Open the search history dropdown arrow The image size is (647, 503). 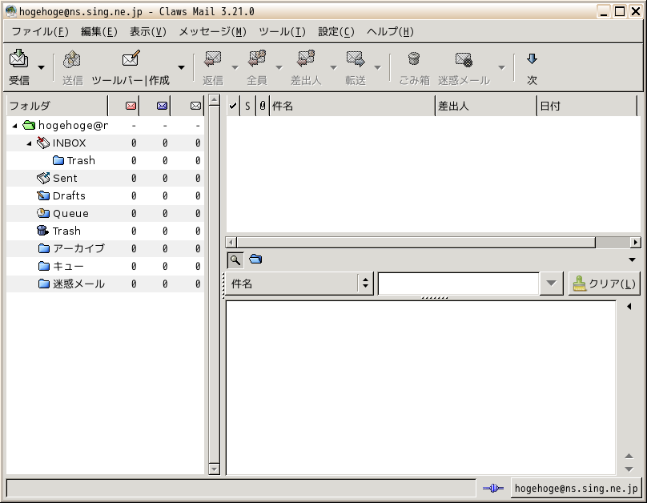pyautogui.click(x=551, y=284)
